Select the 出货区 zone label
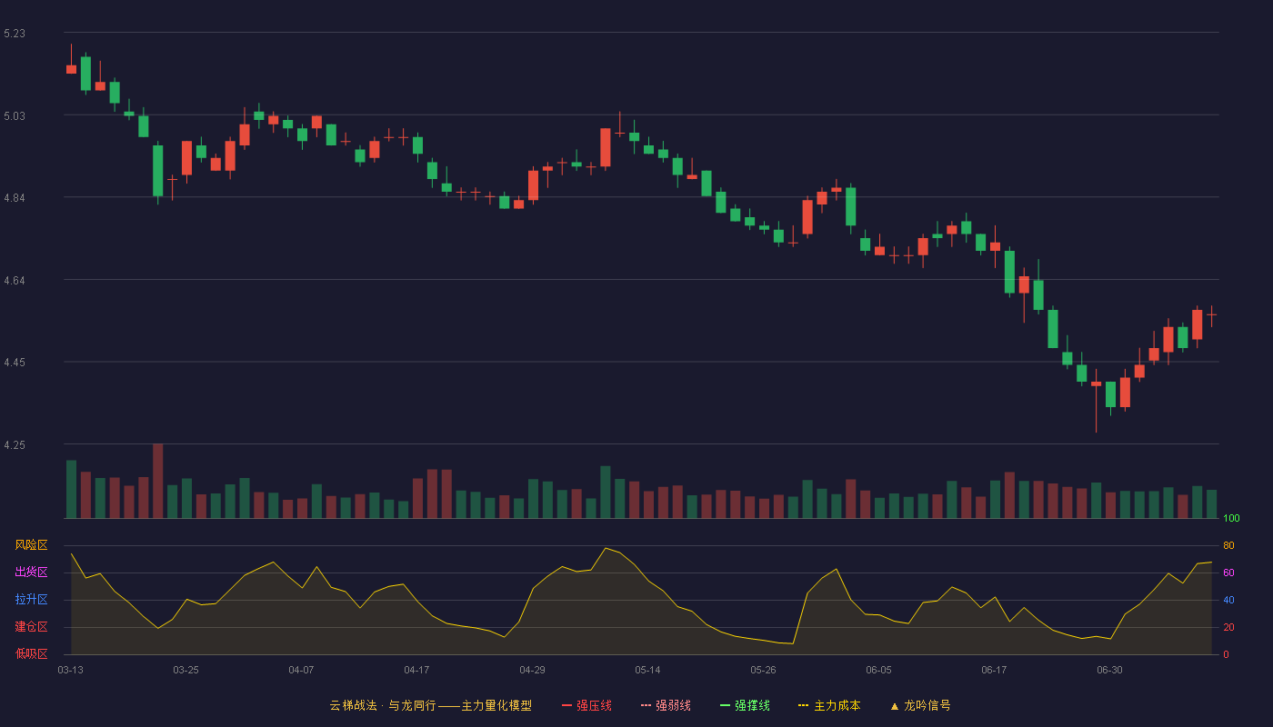 pos(31,573)
